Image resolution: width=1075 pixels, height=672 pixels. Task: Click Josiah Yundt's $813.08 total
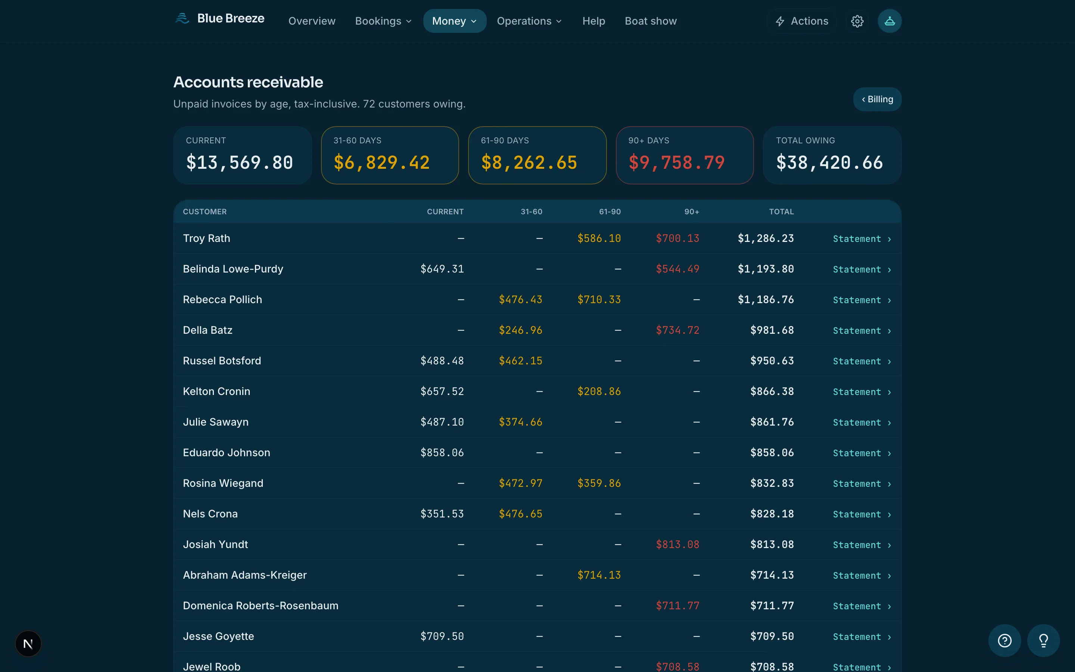[x=772, y=544]
